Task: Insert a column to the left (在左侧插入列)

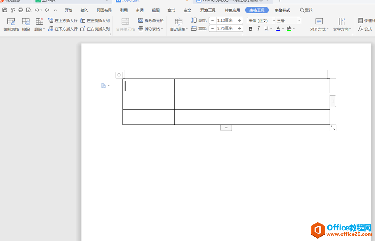Action: pos(95,20)
